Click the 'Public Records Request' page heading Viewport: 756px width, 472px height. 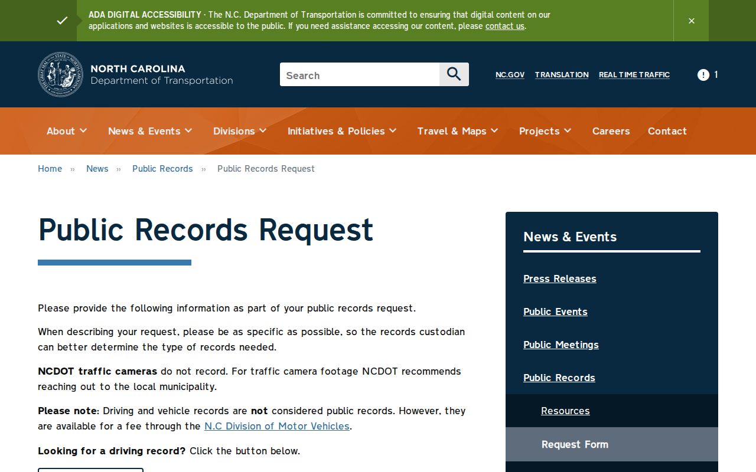point(206,230)
